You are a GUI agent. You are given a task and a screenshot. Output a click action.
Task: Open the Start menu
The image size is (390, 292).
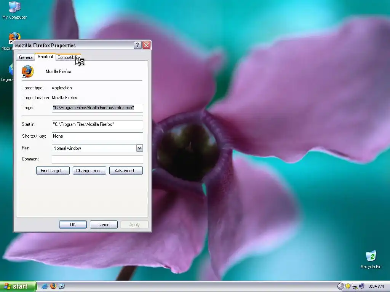click(x=18, y=286)
